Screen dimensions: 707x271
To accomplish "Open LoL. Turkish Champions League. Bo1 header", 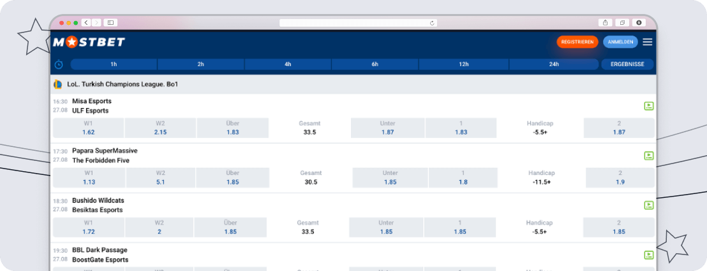I will (123, 84).
